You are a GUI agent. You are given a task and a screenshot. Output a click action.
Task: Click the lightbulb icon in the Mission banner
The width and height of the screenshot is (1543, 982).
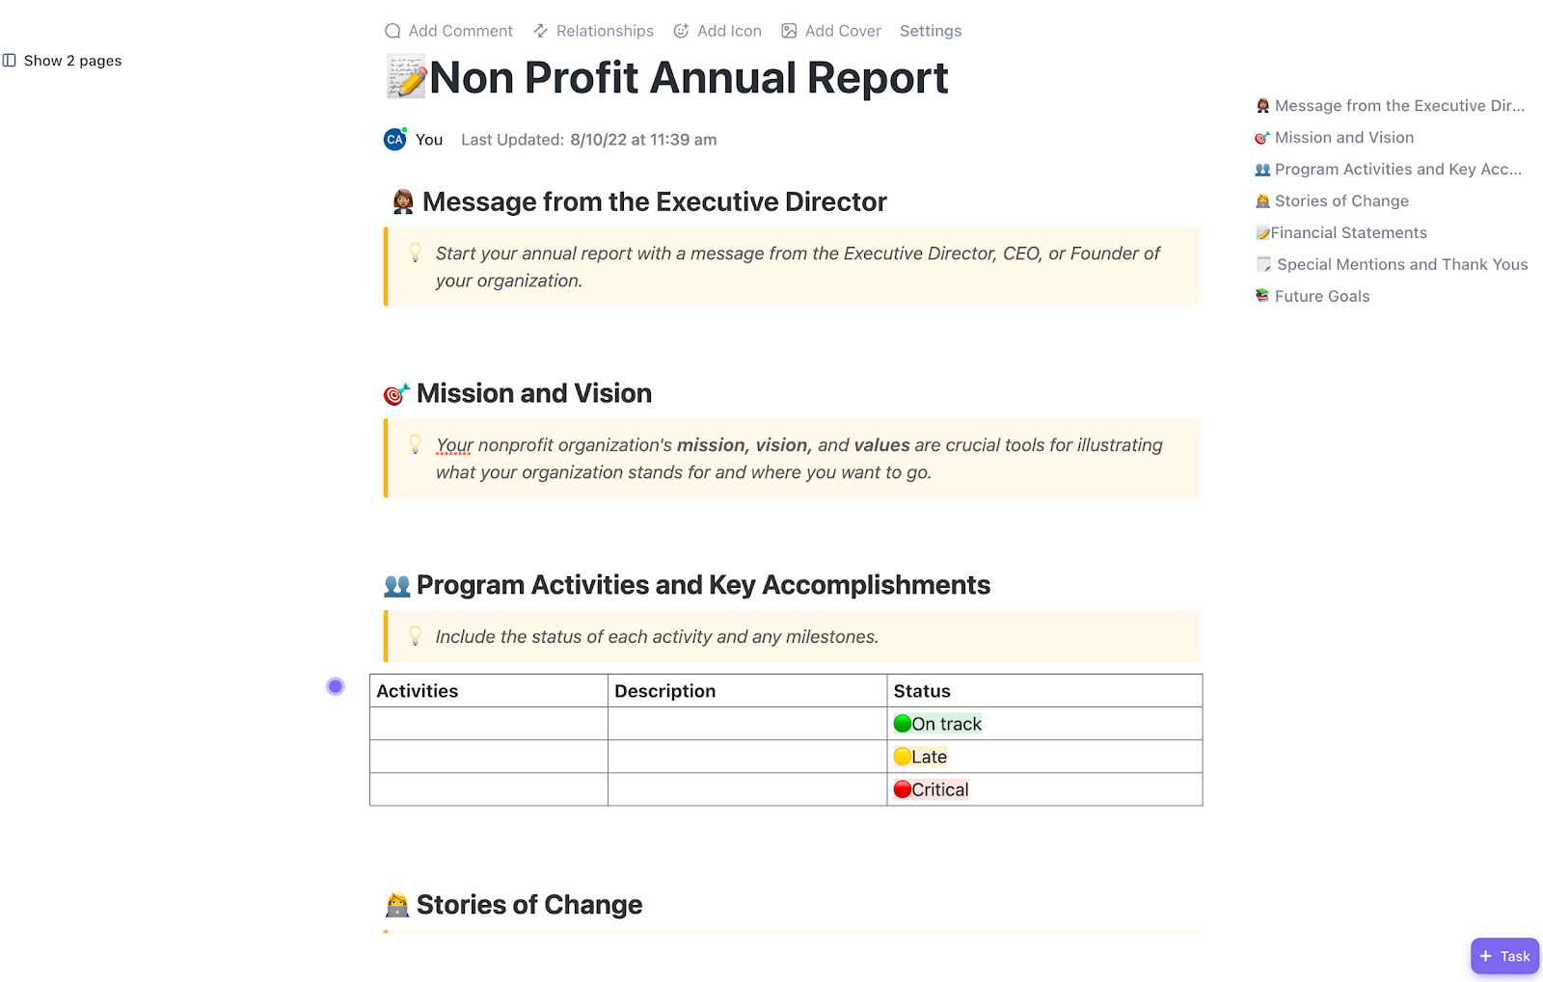pyautogui.click(x=416, y=444)
